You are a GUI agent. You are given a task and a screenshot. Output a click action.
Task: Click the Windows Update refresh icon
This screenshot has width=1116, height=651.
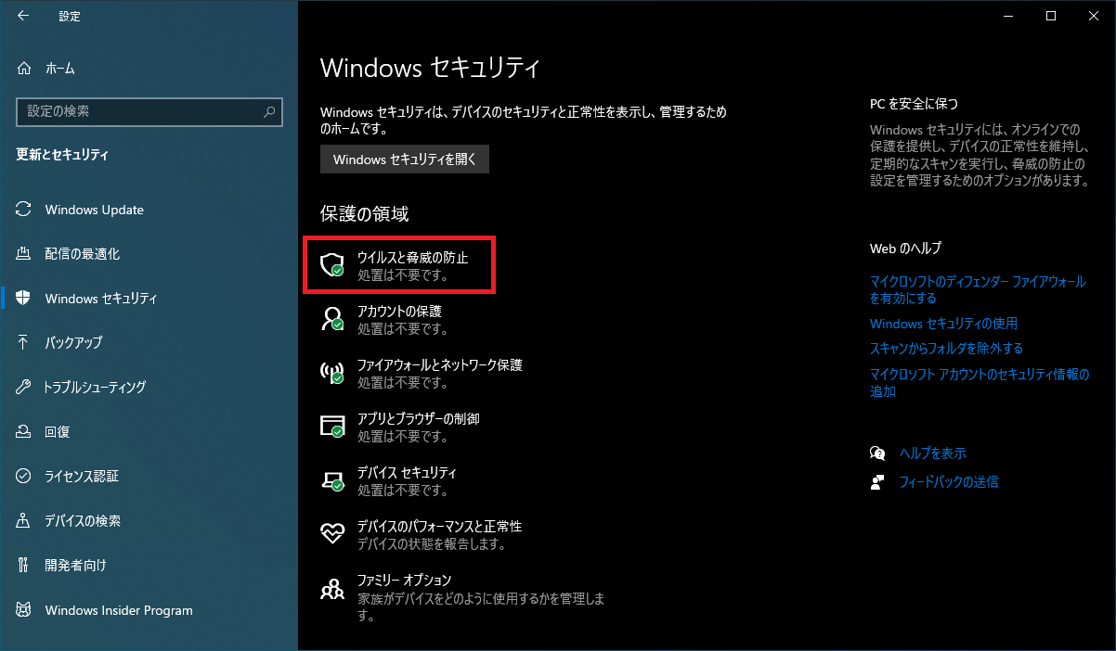point(25,210)
